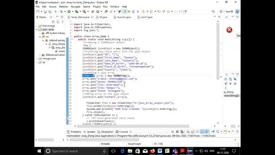Click the editor horizontal scrollbar thumb
Viewport: 275px width, 155px height.
coord(133,126)
